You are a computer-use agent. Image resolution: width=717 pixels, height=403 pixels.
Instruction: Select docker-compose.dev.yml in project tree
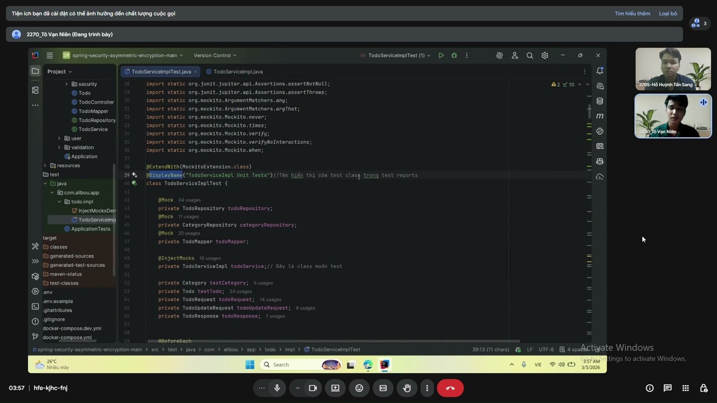tap(72, 329)
